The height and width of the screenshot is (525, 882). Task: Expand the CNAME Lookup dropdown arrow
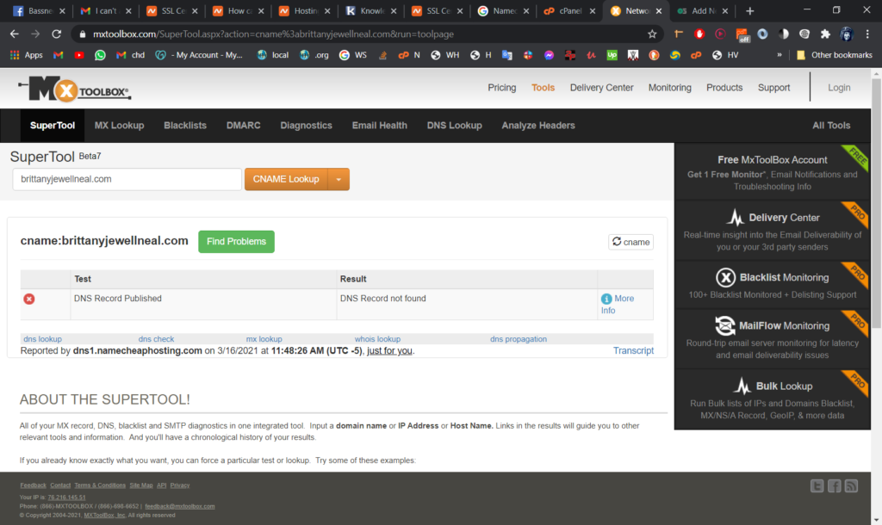click(339, 179)
